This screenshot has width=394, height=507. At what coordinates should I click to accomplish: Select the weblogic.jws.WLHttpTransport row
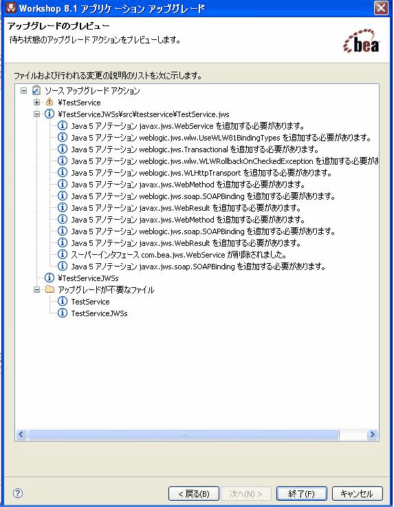coord(201,173)
